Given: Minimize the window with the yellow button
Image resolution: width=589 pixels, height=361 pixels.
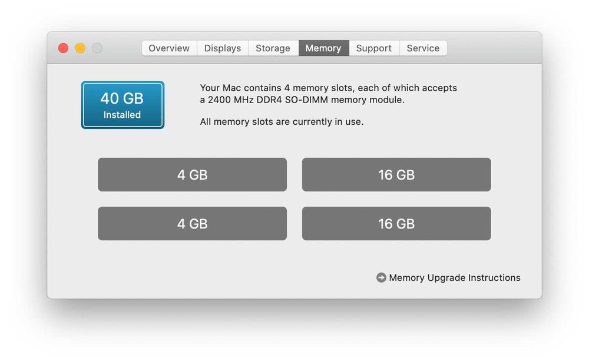Looking at the screenshot, I should (x=80, y=48).
